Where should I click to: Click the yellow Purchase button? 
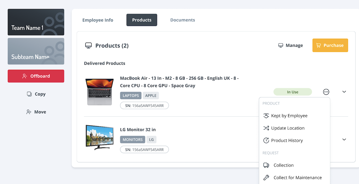tap(330, 45)
